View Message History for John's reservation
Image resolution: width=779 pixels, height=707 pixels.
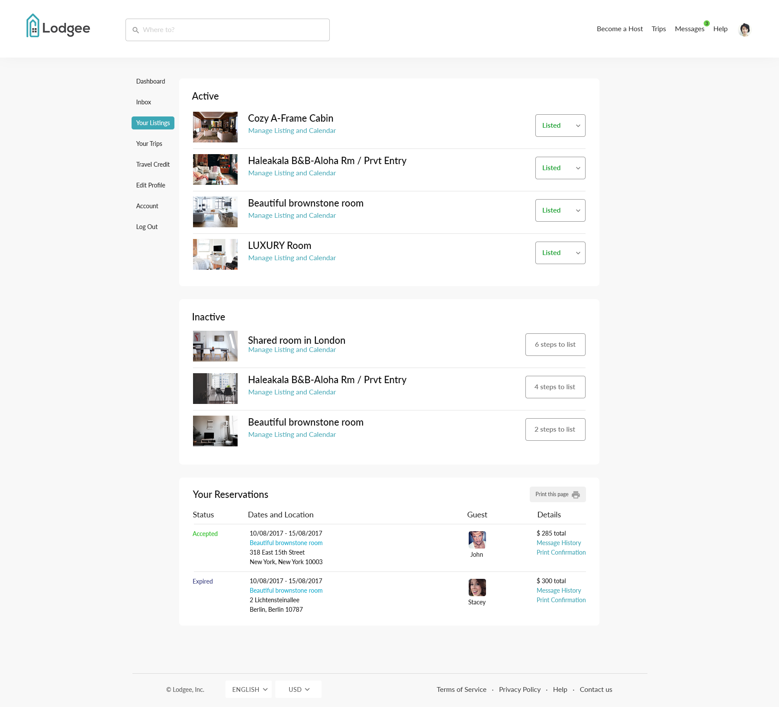[559, 543]
